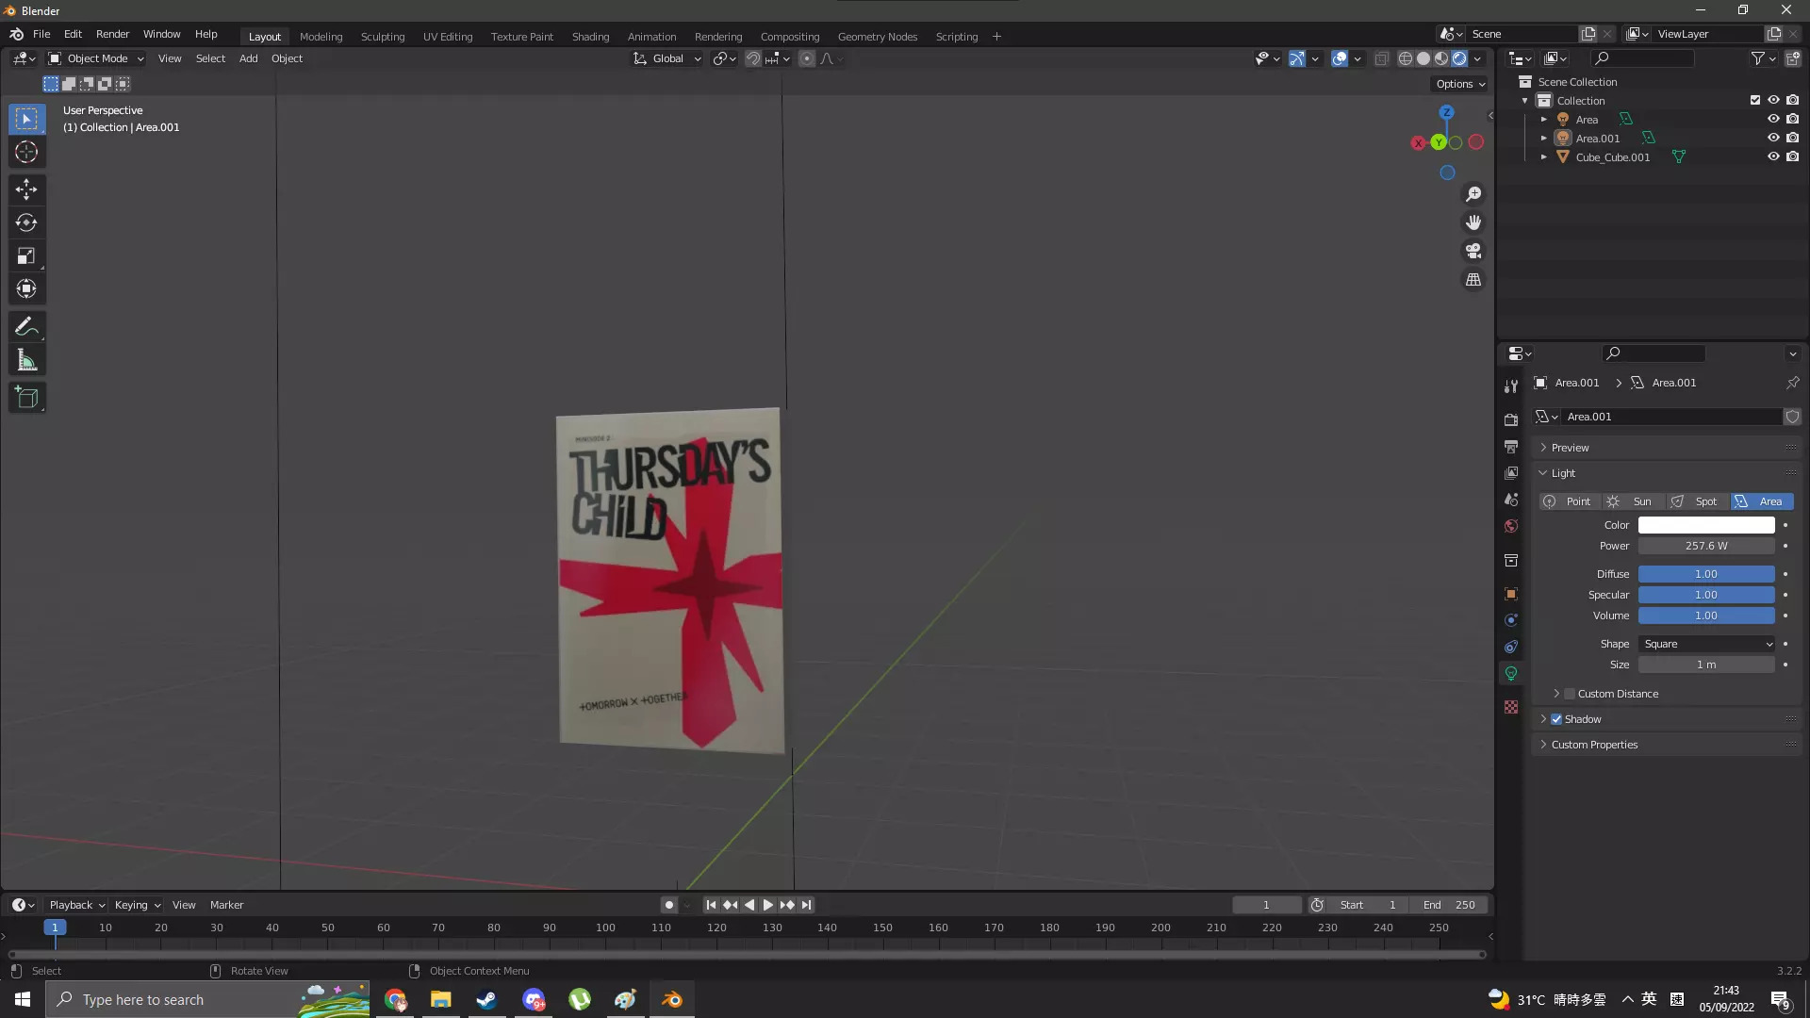The image size is (1810, 1018).
Task: Set light type to Sun
Action: [x=1633, y=501]
